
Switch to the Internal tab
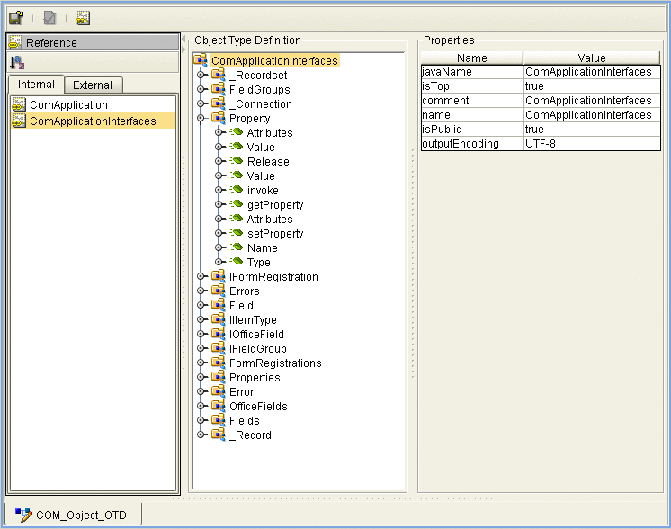(36, 85)
